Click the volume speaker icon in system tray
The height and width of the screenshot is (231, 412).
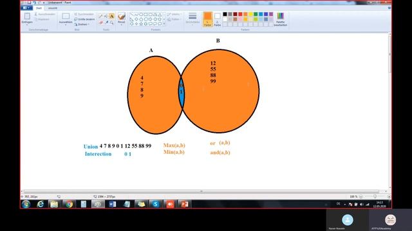tap(362, 204)
